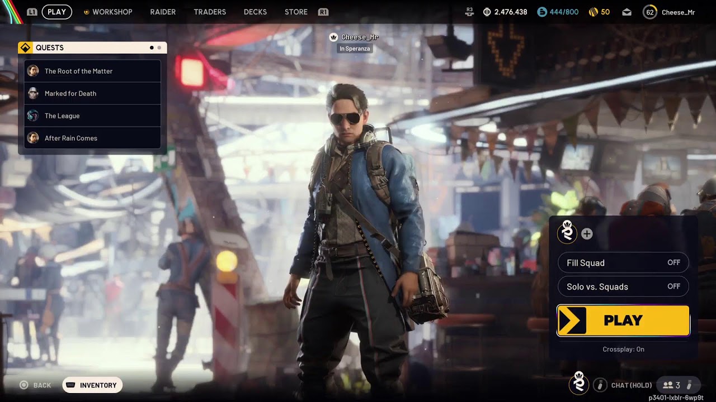Click the crown icon above the character

tap(334, 37)
